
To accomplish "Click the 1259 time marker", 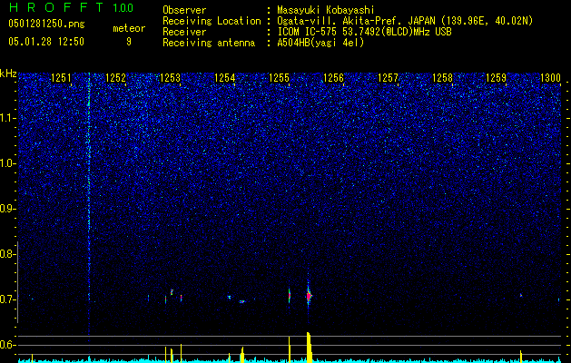I will [497, 77].
